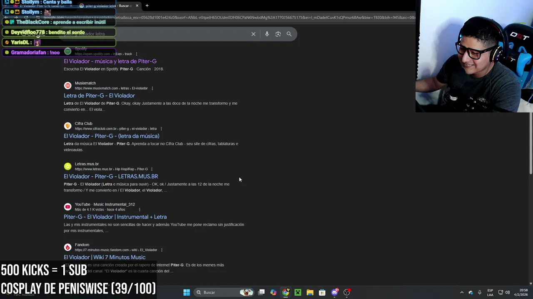
Task: Open Minecraft from the taskbar
Action: 298,292
